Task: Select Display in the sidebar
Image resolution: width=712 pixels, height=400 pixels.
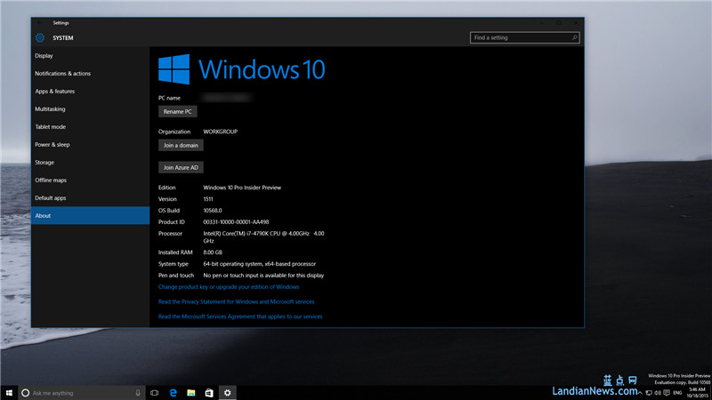Action: click(91, 56)
